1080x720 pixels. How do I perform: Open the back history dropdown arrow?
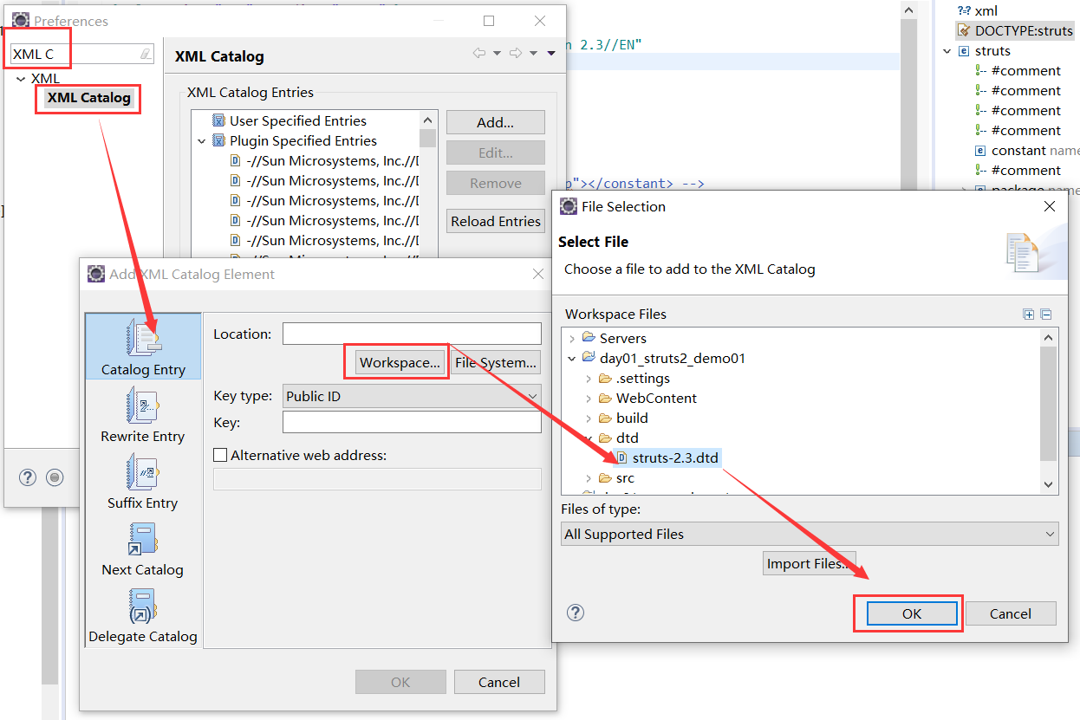[497, 54]
